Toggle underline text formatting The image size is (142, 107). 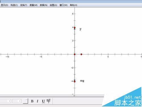pos(43,101)
